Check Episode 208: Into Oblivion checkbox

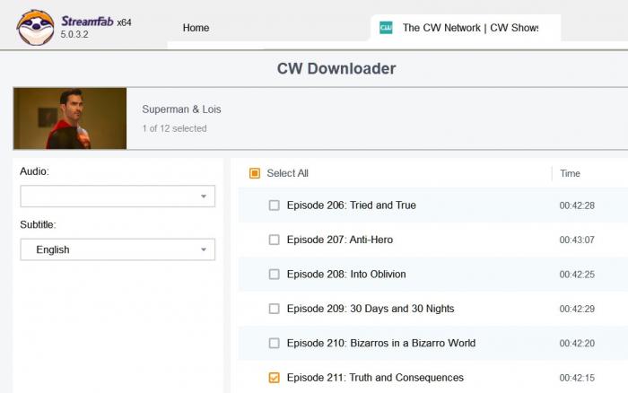tap(274, 274)
